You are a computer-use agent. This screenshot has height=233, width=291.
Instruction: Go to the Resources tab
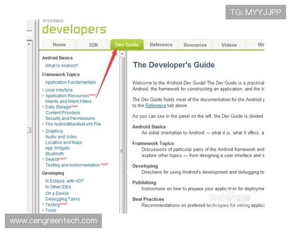pos(195,45)
